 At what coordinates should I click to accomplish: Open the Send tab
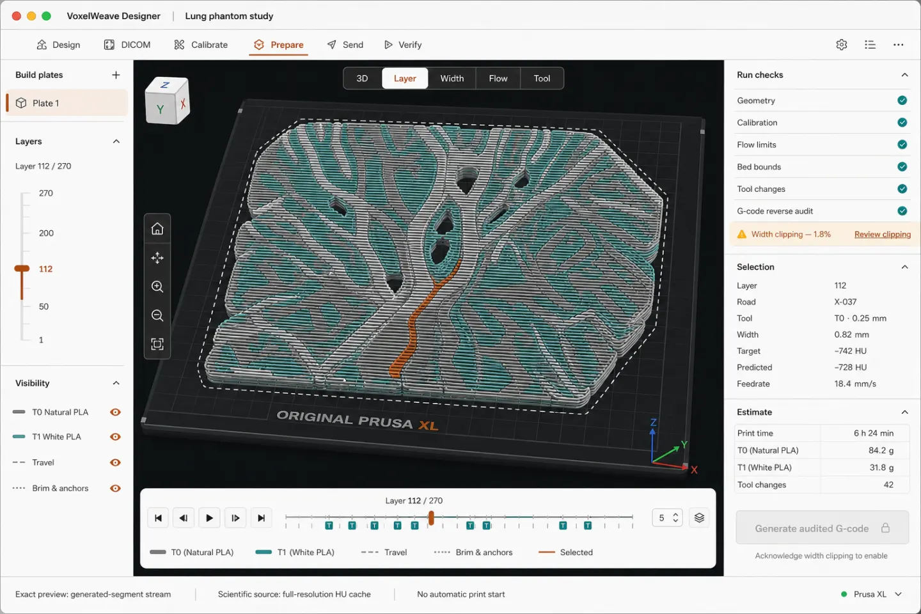click(x=345, y=45)
